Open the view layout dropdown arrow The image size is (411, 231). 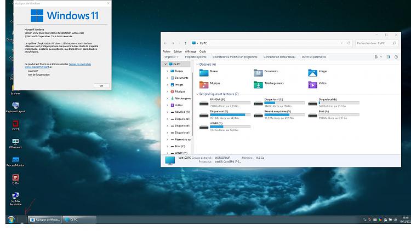click(x=381, y=57)
